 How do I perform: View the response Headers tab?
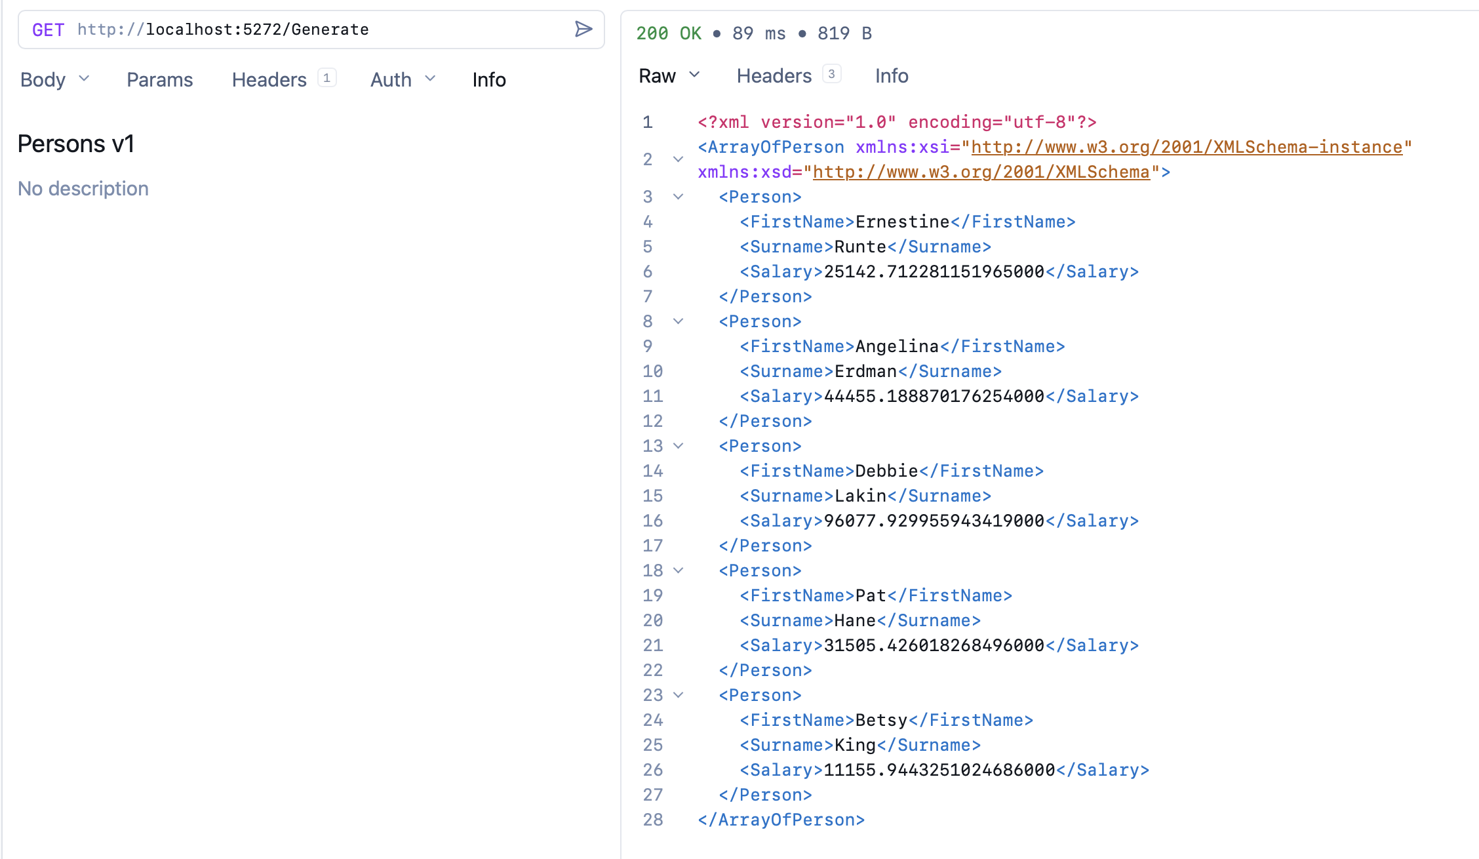(x=774, y=75)
